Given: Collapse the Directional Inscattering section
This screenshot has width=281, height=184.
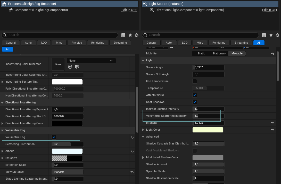Looking at the screenshot, I should (x=3, y=102).
